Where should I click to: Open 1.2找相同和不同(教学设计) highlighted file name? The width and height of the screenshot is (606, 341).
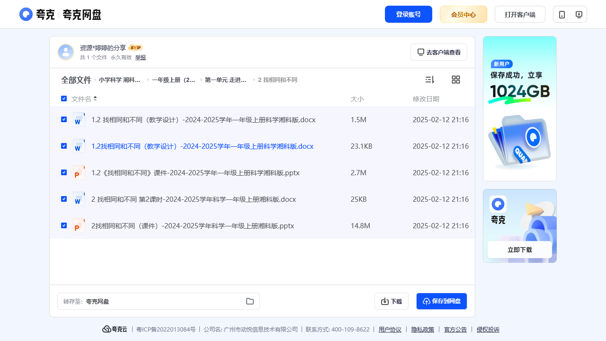click(x=202, y=146)
